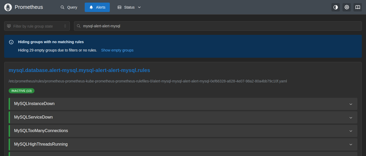Click the Prometheus title text
The image size is (366, 156).
click(29, 7)
